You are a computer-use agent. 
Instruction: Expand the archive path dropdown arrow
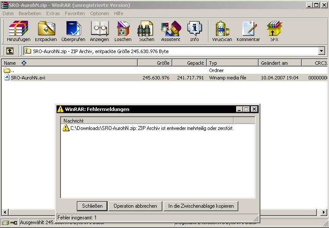point(321,51)
